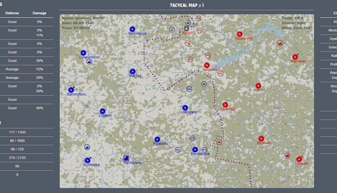Viewport: 337px width, 193px height.
Task: Click blue factory icon above Sychevka
Action: click(x=87, y=147)
